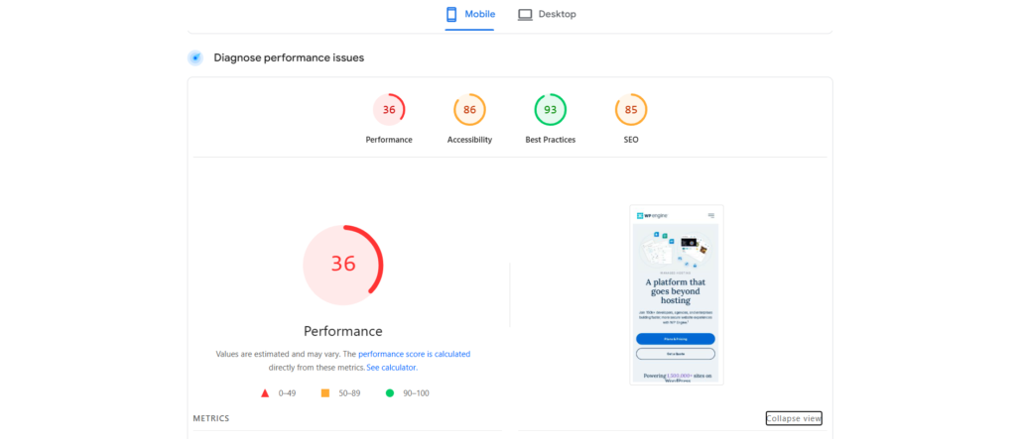Image resolution: width=1016 pixels, height=439 pixels.
Task: Click the phone icon on the Mobile tab
Action: pyautogui.click(x=451, y=15)
